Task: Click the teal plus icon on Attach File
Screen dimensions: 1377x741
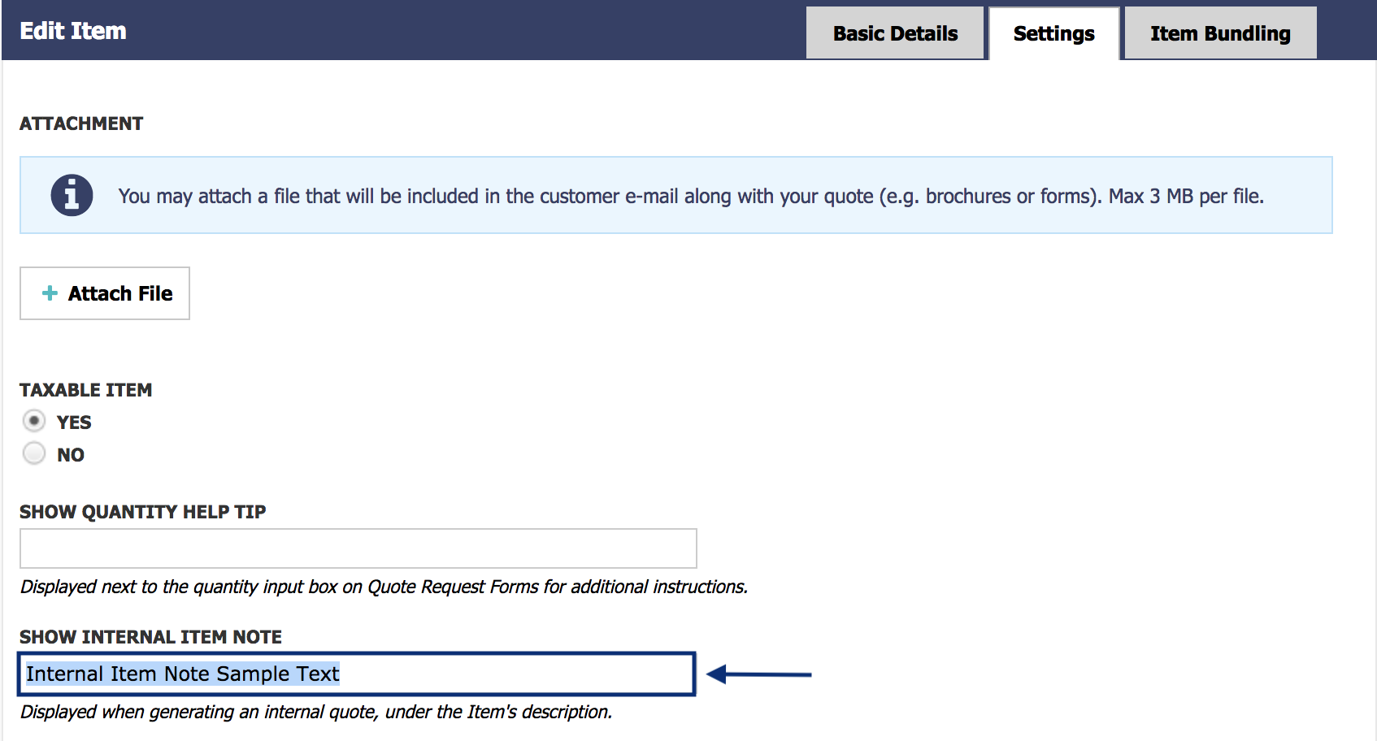Action: click(50, 293)
